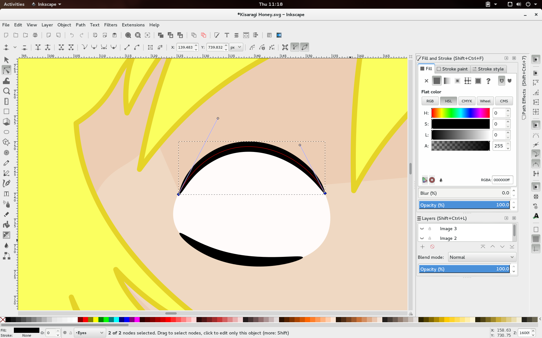Toggle visibility of the Image 3 layer
The height and width of the screenshot is (338, 542).
422,229
